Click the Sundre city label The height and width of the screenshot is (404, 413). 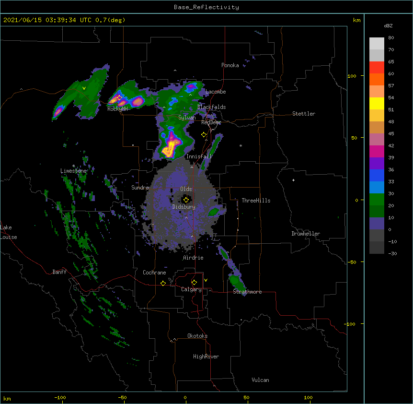[140, 188]
